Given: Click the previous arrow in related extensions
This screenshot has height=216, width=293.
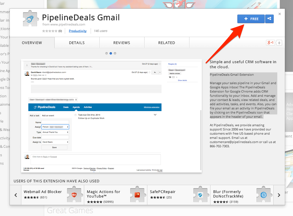Looking at the screenshot, I should (x=16, y=195).
